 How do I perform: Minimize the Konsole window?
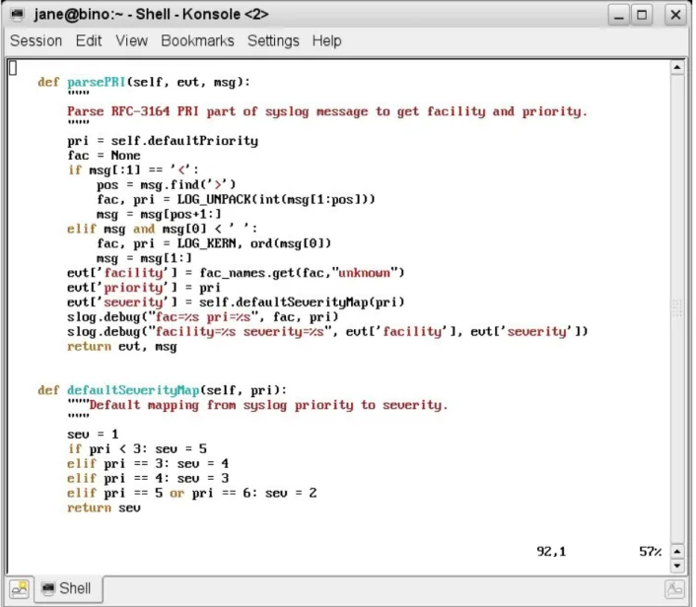[x=619, y=15]
